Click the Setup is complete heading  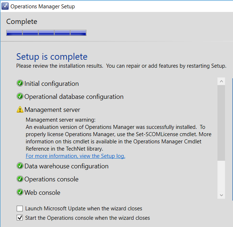coord(52,56)
